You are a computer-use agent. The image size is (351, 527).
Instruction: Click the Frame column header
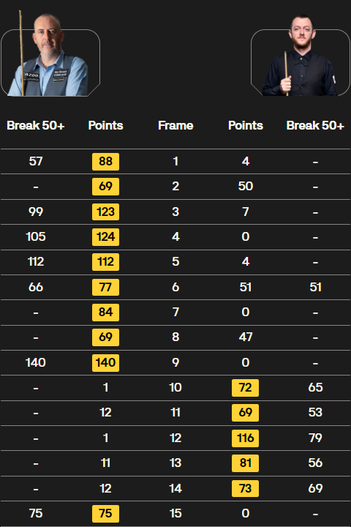click(175, 125)
